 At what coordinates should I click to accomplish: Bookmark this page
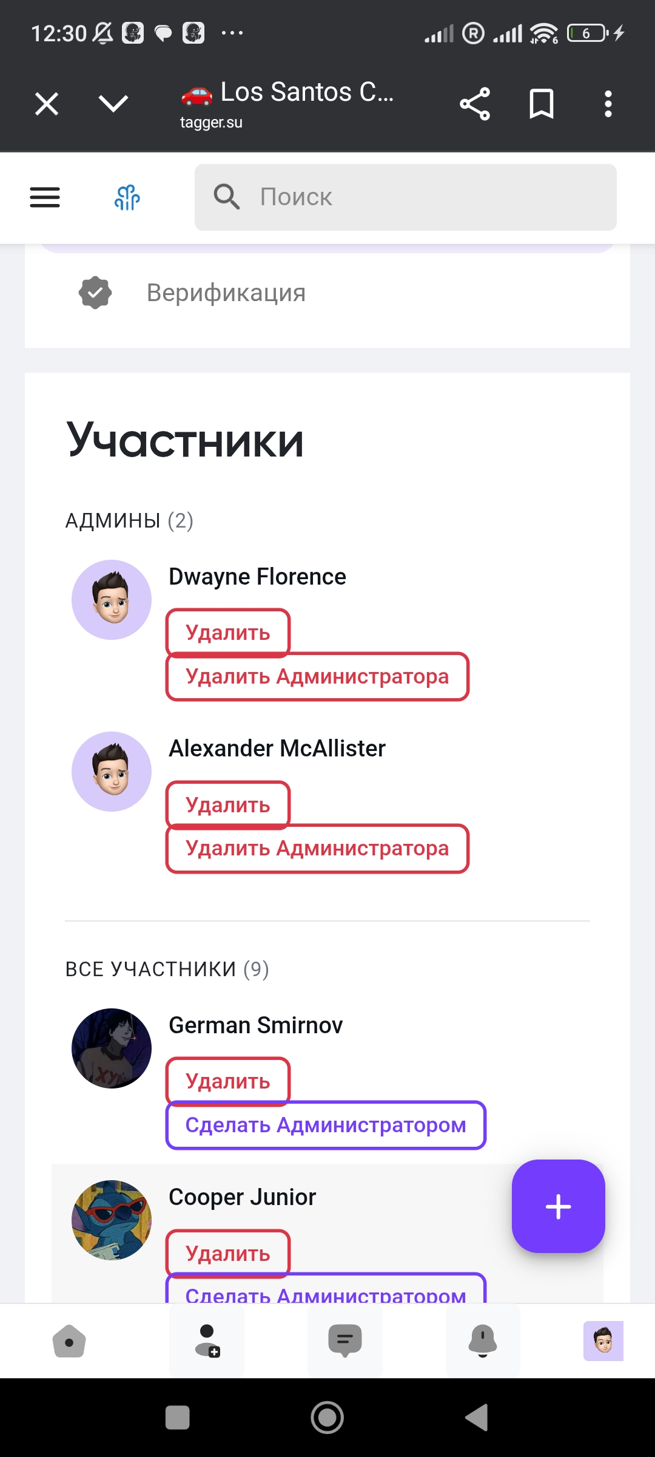[x=541, y=104]
